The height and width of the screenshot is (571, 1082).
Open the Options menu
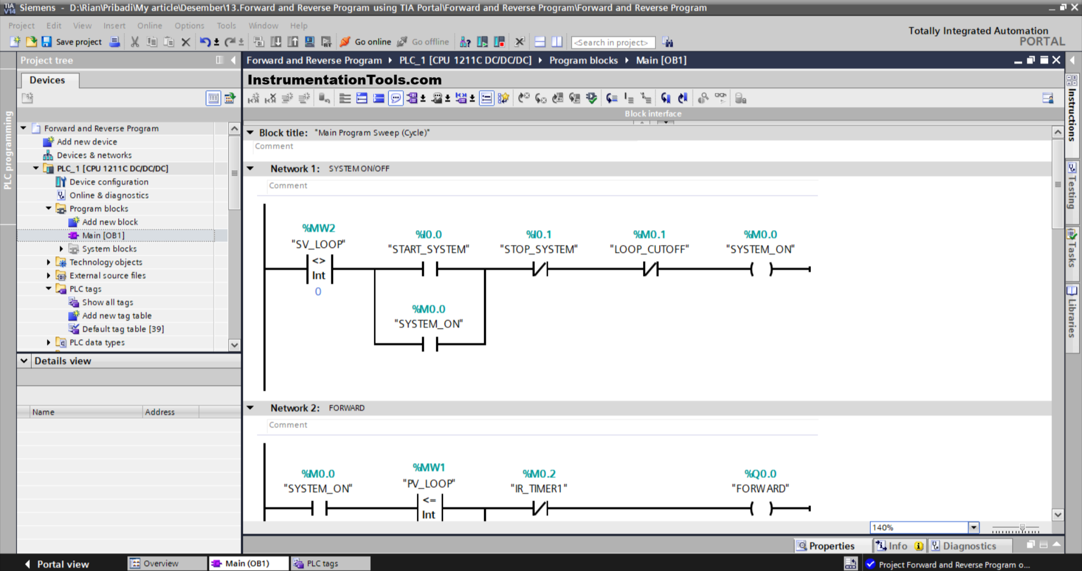tap(189, 26)
